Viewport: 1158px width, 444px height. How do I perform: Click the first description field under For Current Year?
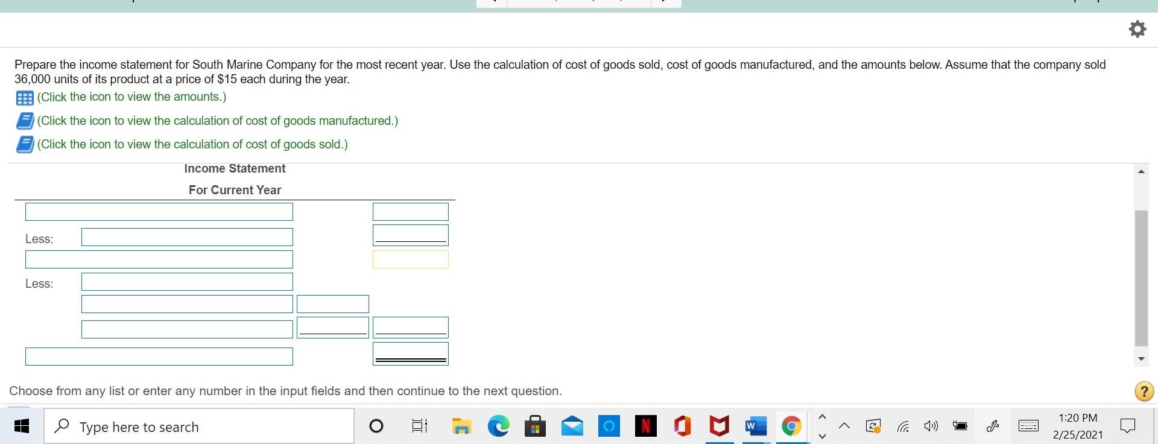tap(159, 212)
